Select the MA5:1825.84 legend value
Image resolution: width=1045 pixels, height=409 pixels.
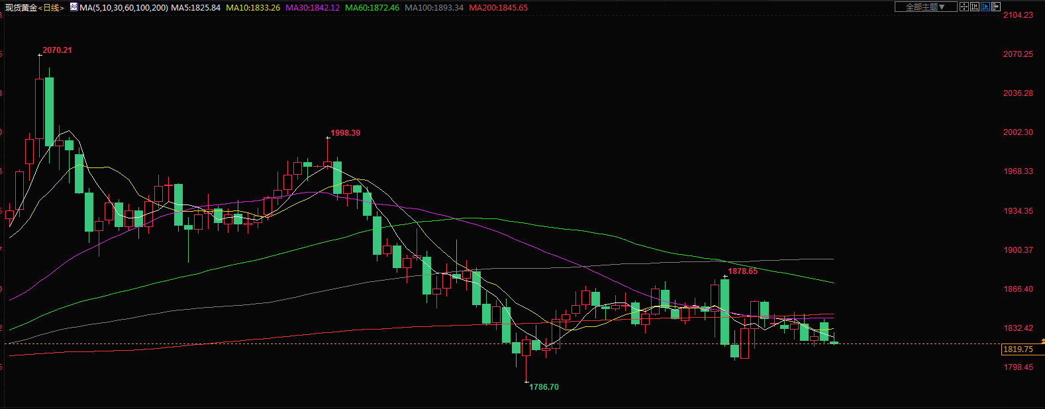click(196, 8)
